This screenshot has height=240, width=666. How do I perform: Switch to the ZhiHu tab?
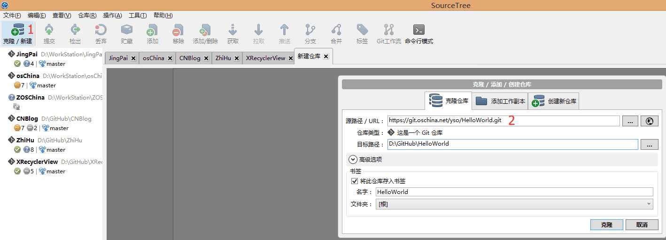[223, 58]
